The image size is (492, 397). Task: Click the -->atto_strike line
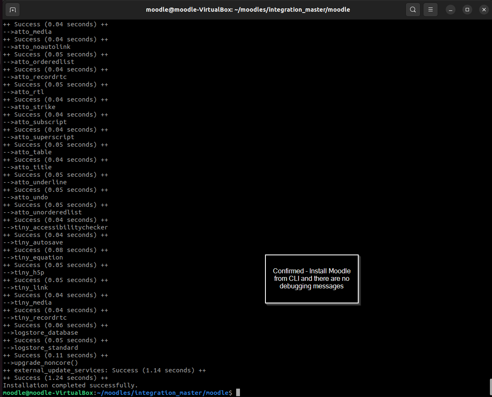click(x=29, y=107)
